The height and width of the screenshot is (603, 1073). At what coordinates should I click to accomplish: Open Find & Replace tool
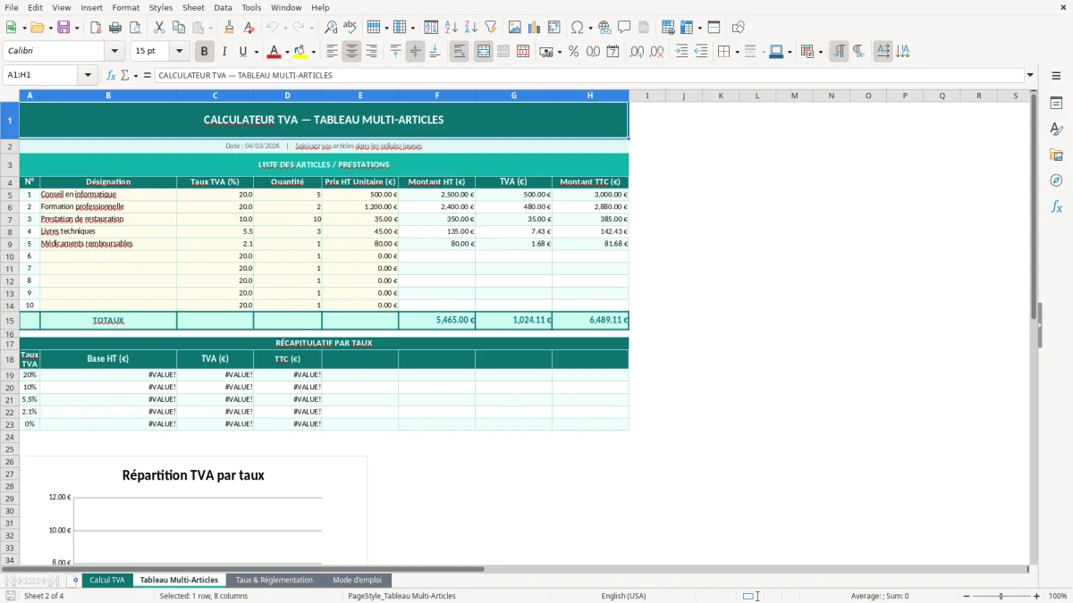click(331, 28)
